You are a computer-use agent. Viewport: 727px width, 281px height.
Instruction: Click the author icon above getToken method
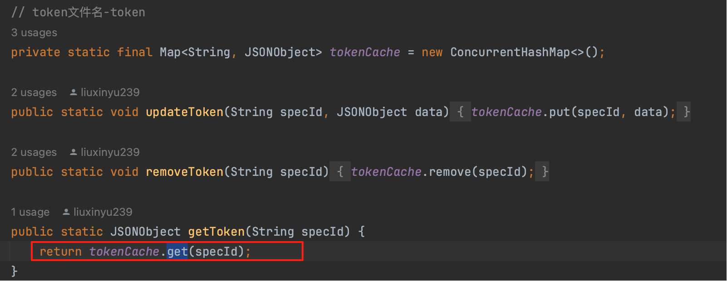(66, 212)
